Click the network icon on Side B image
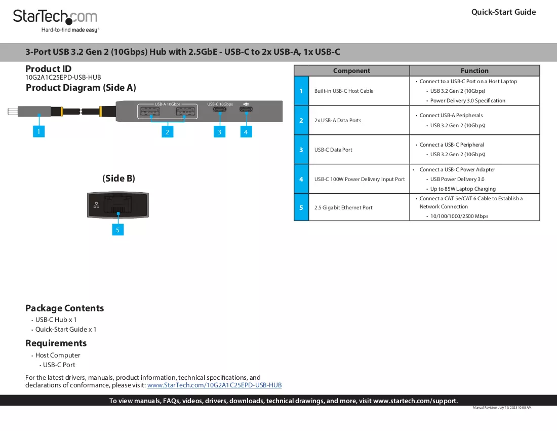 [x=96, y=205]
